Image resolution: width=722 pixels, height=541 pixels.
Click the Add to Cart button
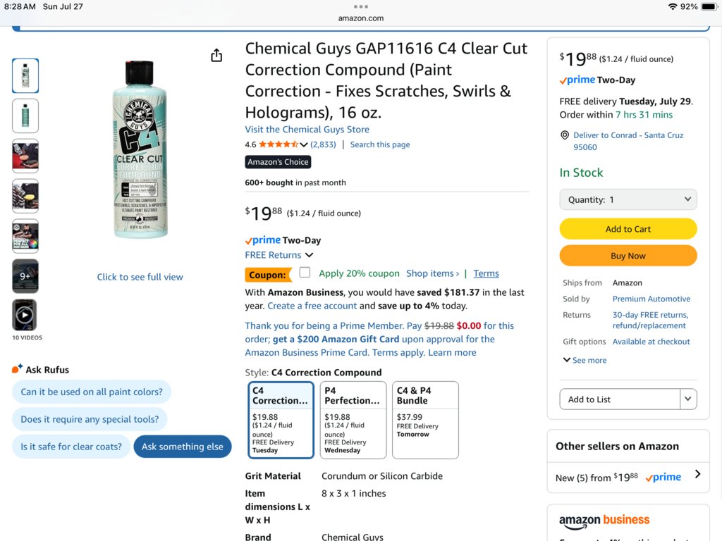pos(628,229)
